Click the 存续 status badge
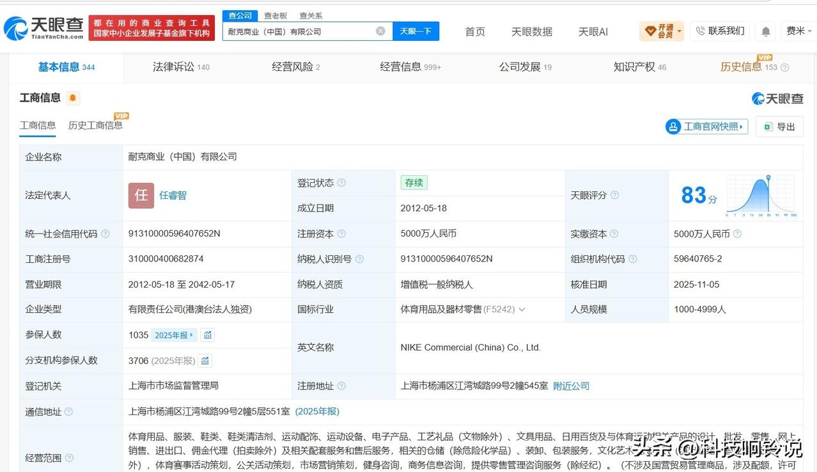This screenshot has width=817, height=472. pyautogui.click(x=414, y=183)
